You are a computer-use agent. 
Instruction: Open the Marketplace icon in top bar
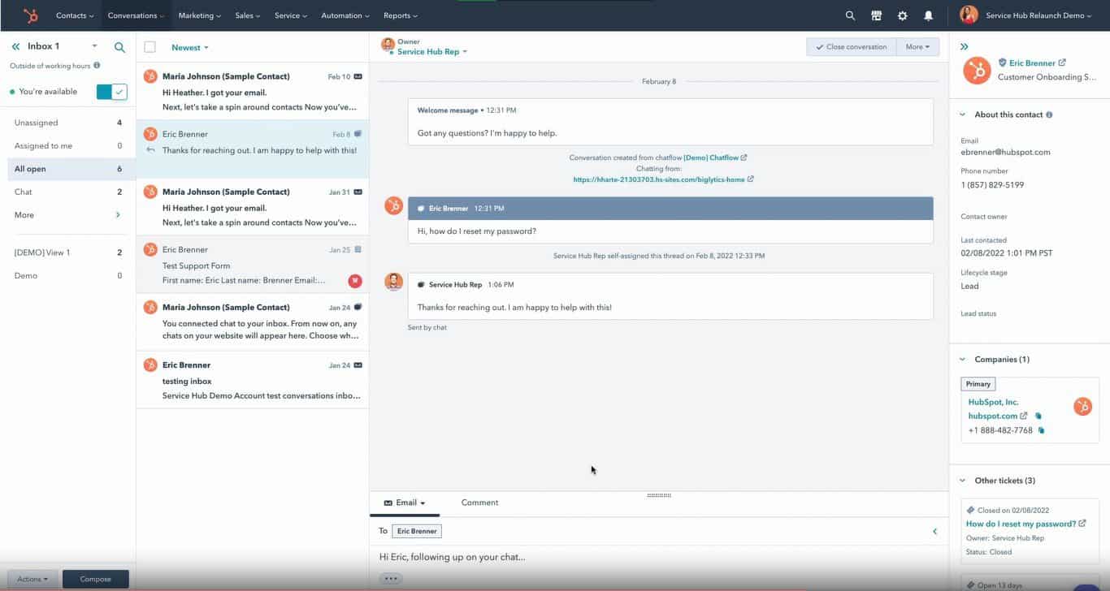[876, 15]
